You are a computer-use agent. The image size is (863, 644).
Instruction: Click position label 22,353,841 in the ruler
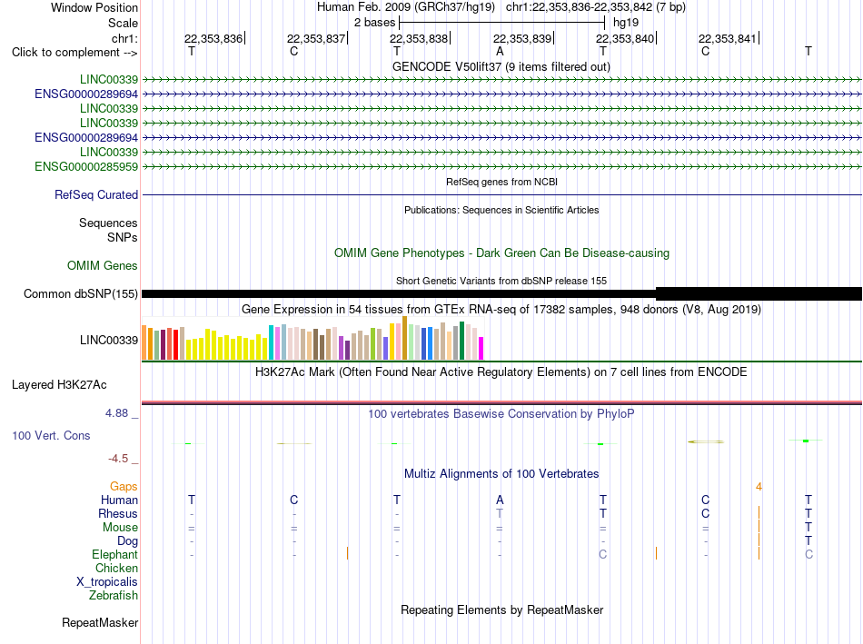point(728,38)
